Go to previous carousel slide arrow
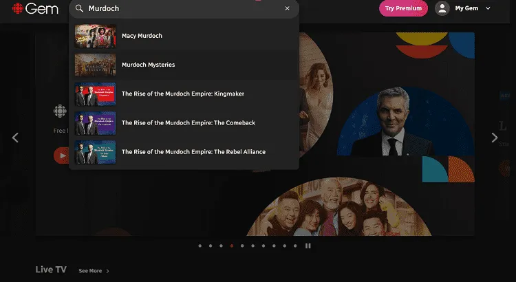The height and width of the screenshot is (282, 516). [x=15, y=138]
